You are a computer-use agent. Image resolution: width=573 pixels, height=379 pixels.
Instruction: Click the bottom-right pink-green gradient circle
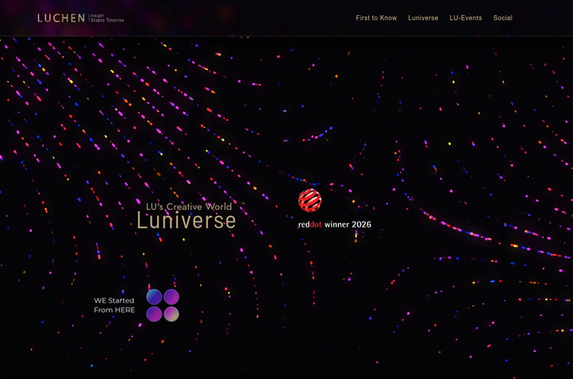(171, 314)
